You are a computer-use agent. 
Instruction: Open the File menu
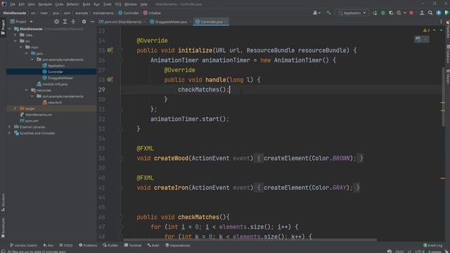(x=13, y=4)
